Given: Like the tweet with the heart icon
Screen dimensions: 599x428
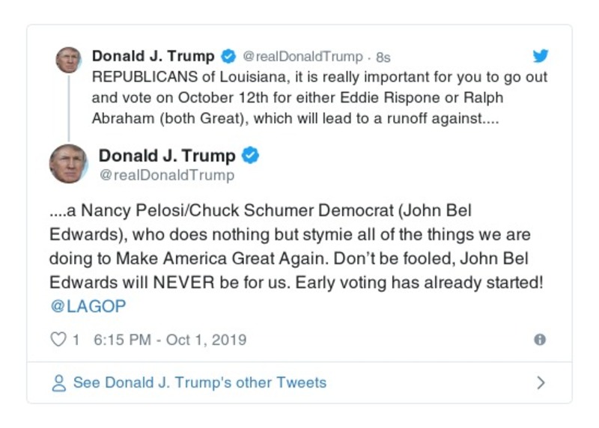Looking at the screenshot, I should tap(58, 340).
